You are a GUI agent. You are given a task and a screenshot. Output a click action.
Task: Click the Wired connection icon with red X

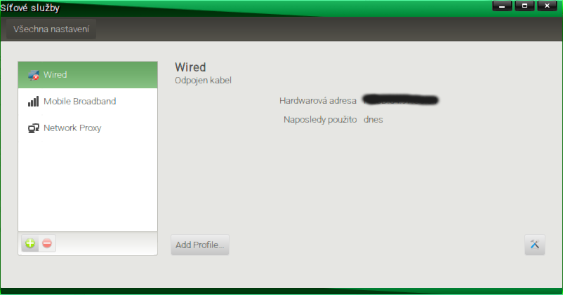pyautogui.click(x=34, y=75)
